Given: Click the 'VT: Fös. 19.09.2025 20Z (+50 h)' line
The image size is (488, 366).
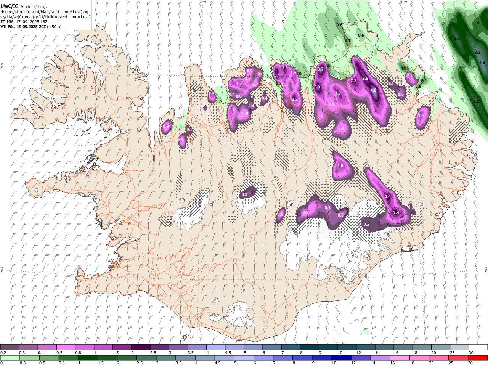Looking at the screenshot, I should (x=31, y=27).
